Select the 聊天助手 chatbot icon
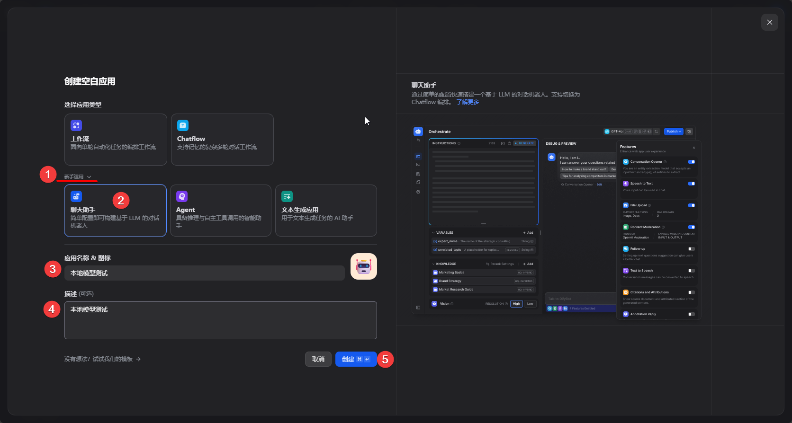Image resolution: width=792 pixels, height=423 pixels. [x=76, y=196]
